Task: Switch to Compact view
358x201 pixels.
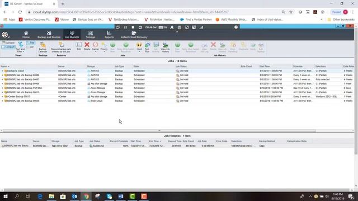Action: 8,47
